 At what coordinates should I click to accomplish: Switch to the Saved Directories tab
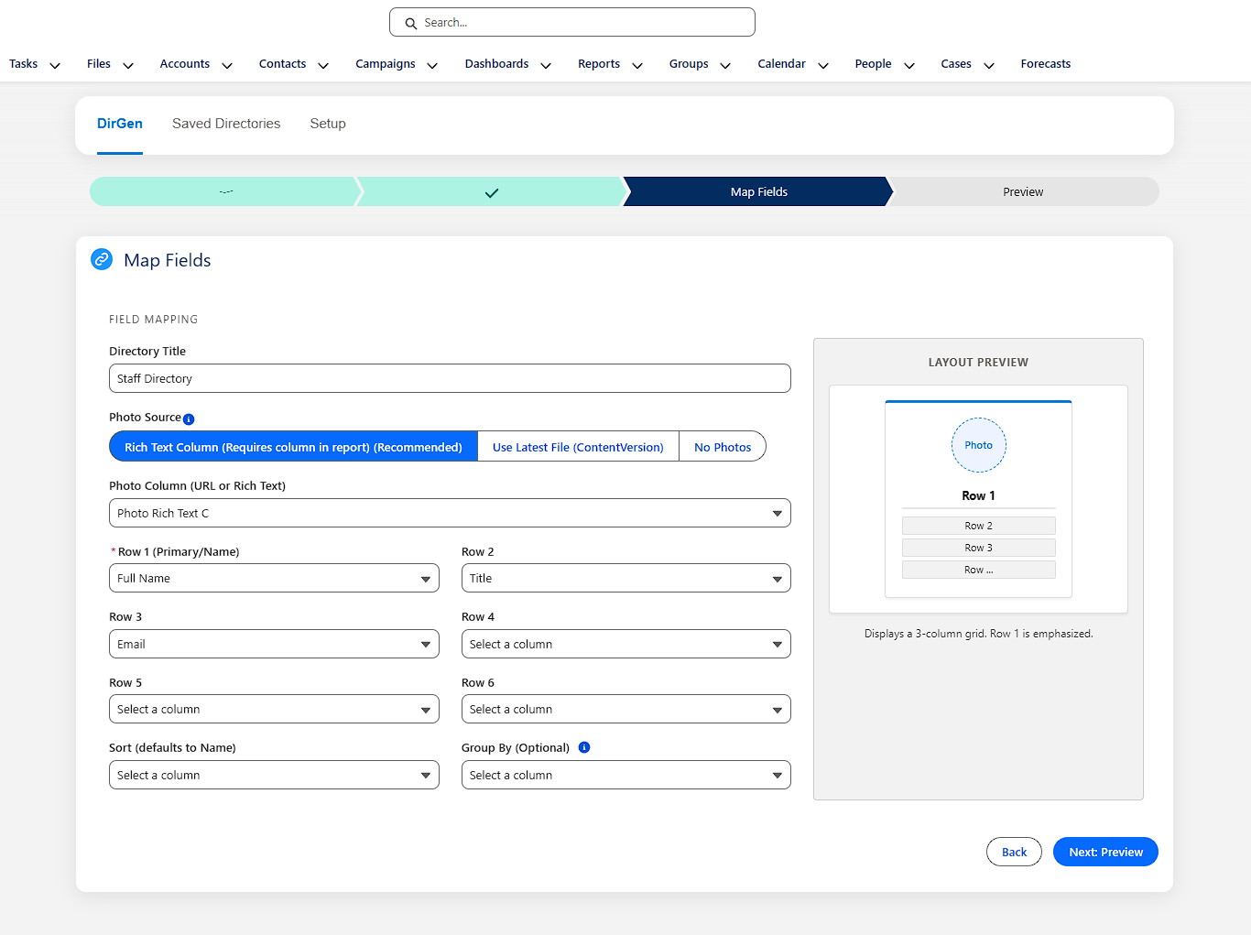click(226, 123)
